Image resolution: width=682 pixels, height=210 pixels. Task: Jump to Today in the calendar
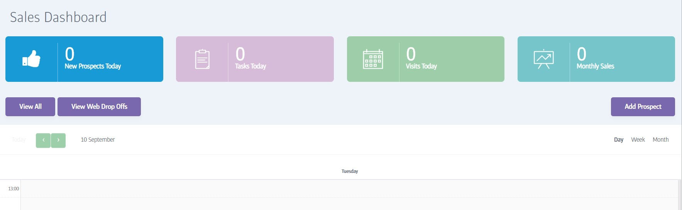point(19,140)
